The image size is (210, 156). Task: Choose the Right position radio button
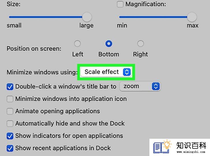point(140,43)
